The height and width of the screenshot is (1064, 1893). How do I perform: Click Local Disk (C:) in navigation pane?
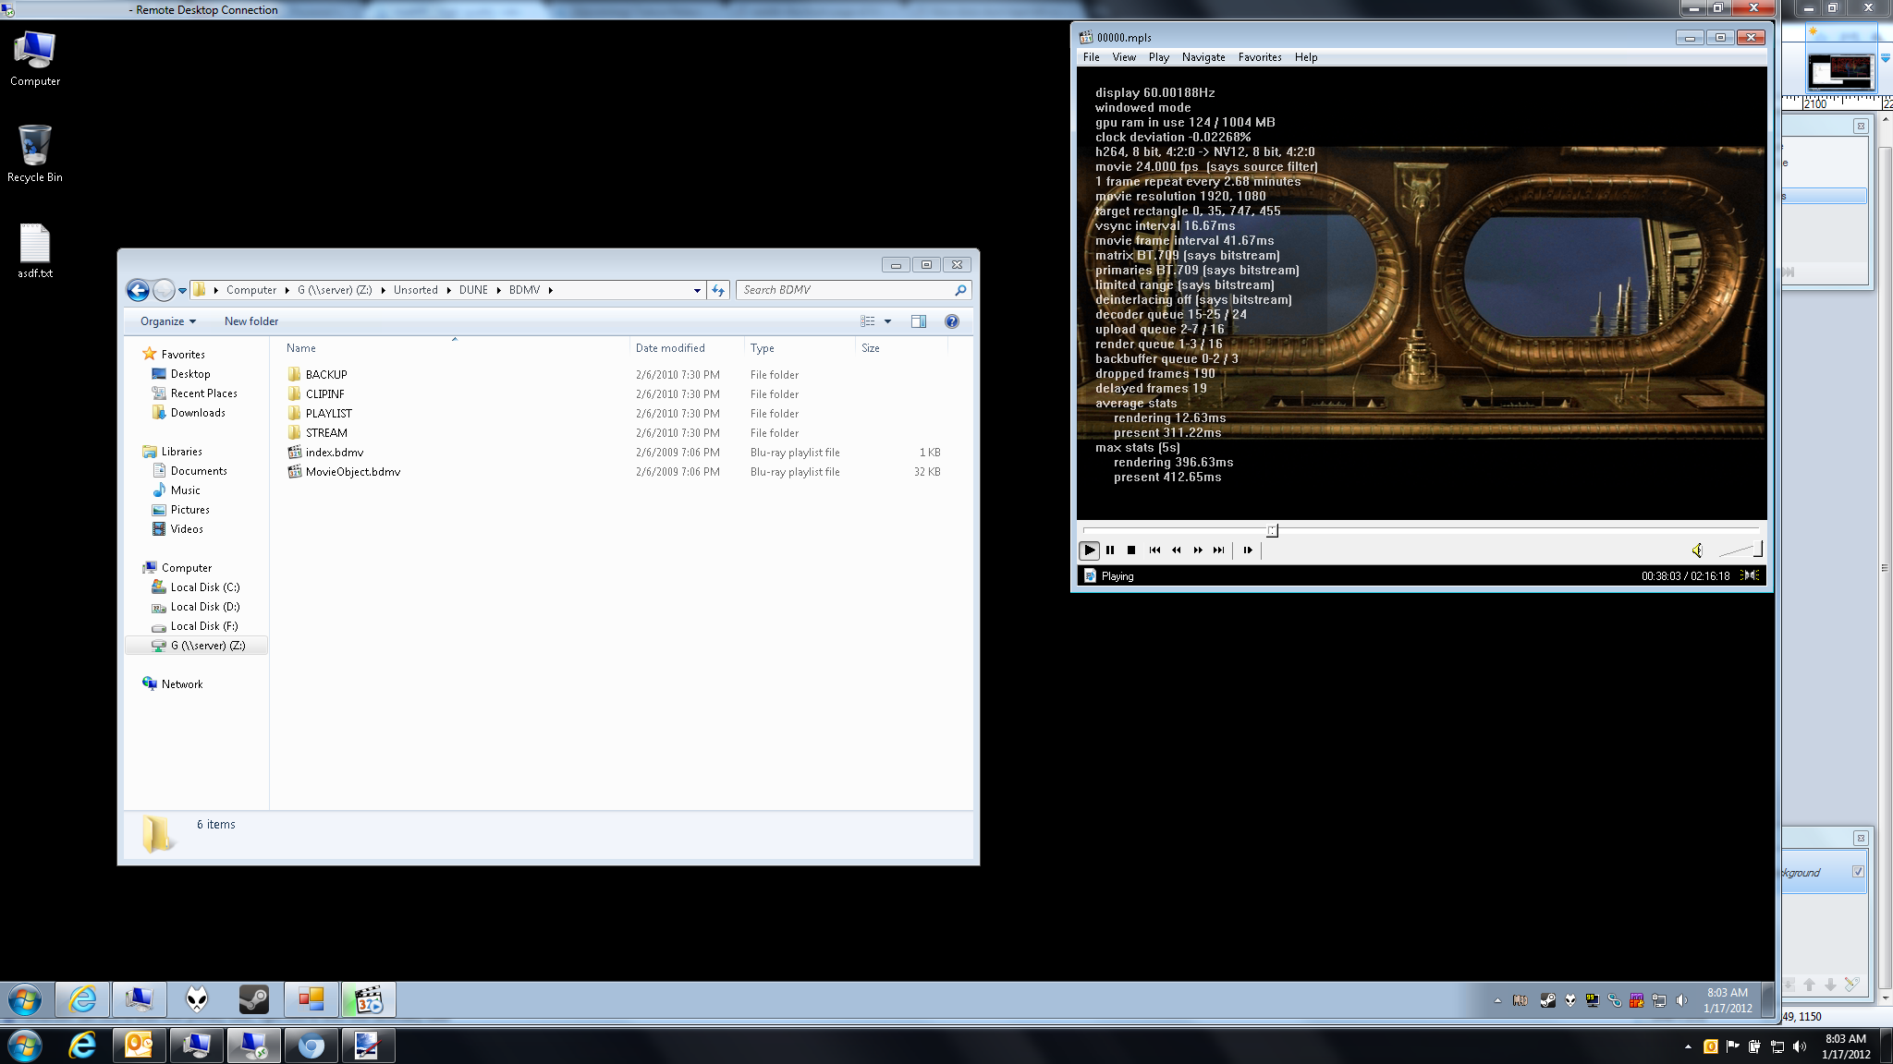pyautogui.click(x=204, y=587)
